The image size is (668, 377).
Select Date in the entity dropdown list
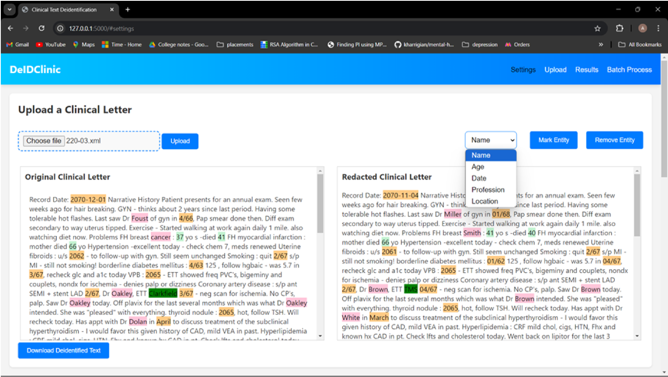point(491,178)
